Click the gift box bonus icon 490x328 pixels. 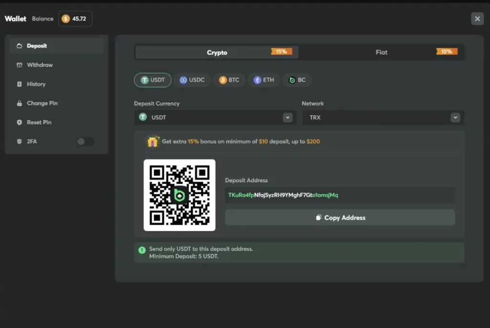153,142
